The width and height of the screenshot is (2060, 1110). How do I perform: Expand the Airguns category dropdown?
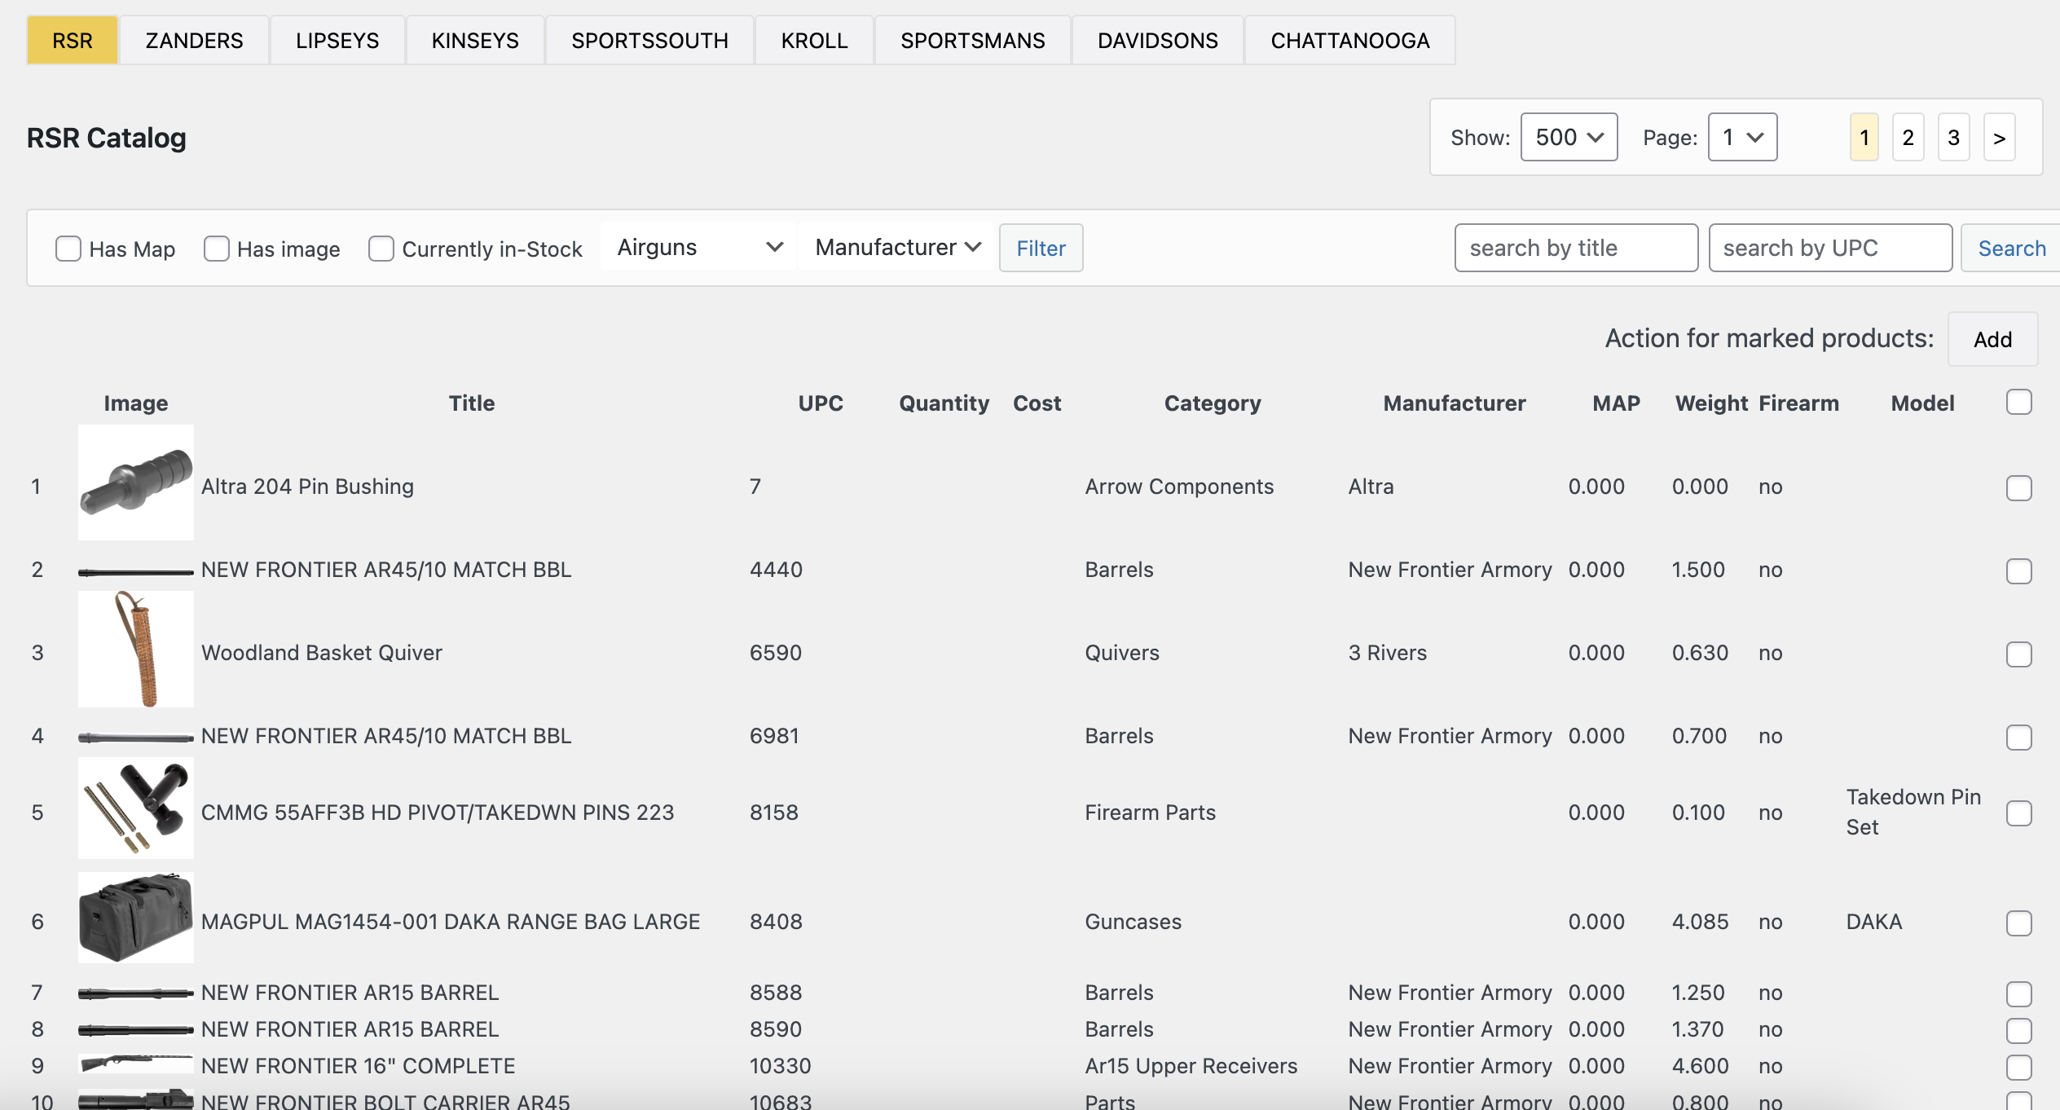point(698,247)
